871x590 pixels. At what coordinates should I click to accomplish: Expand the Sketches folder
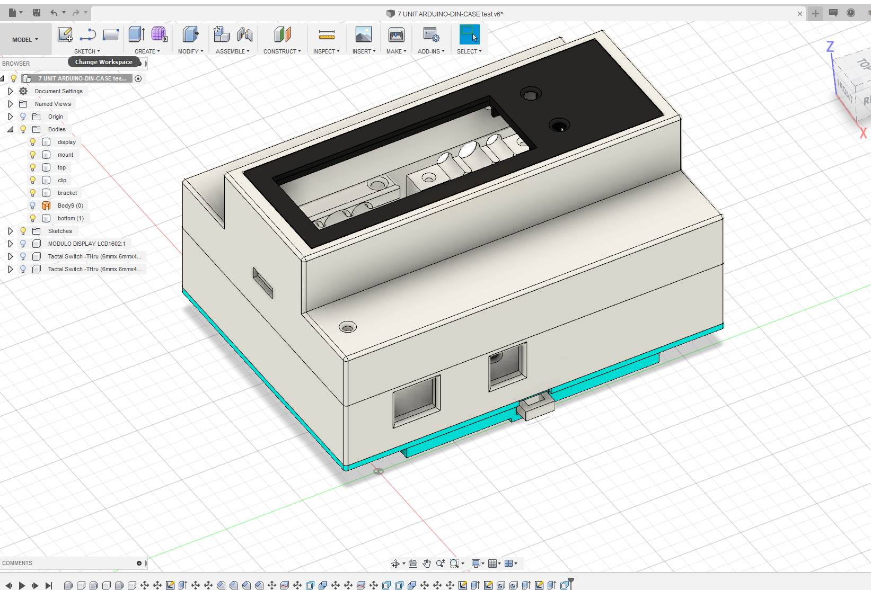pos(10,231)
